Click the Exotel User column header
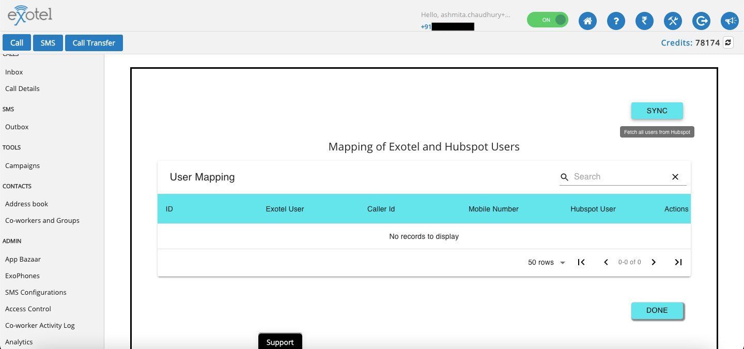The width and height of the screenshot is (744, 349). (285, 209)
